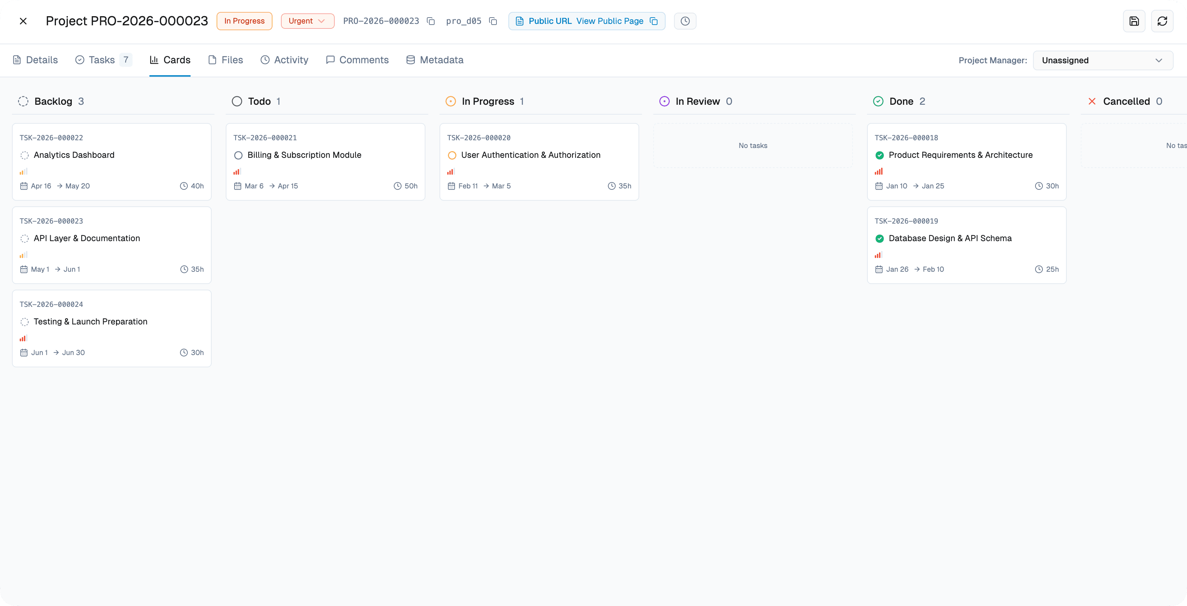Switch to the Tasks tab
1187x606 pixels.
(102, 60)
